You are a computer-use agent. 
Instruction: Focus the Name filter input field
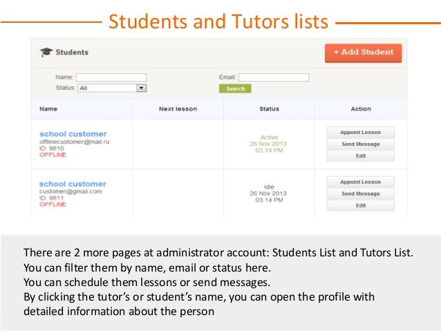point(111,77)
